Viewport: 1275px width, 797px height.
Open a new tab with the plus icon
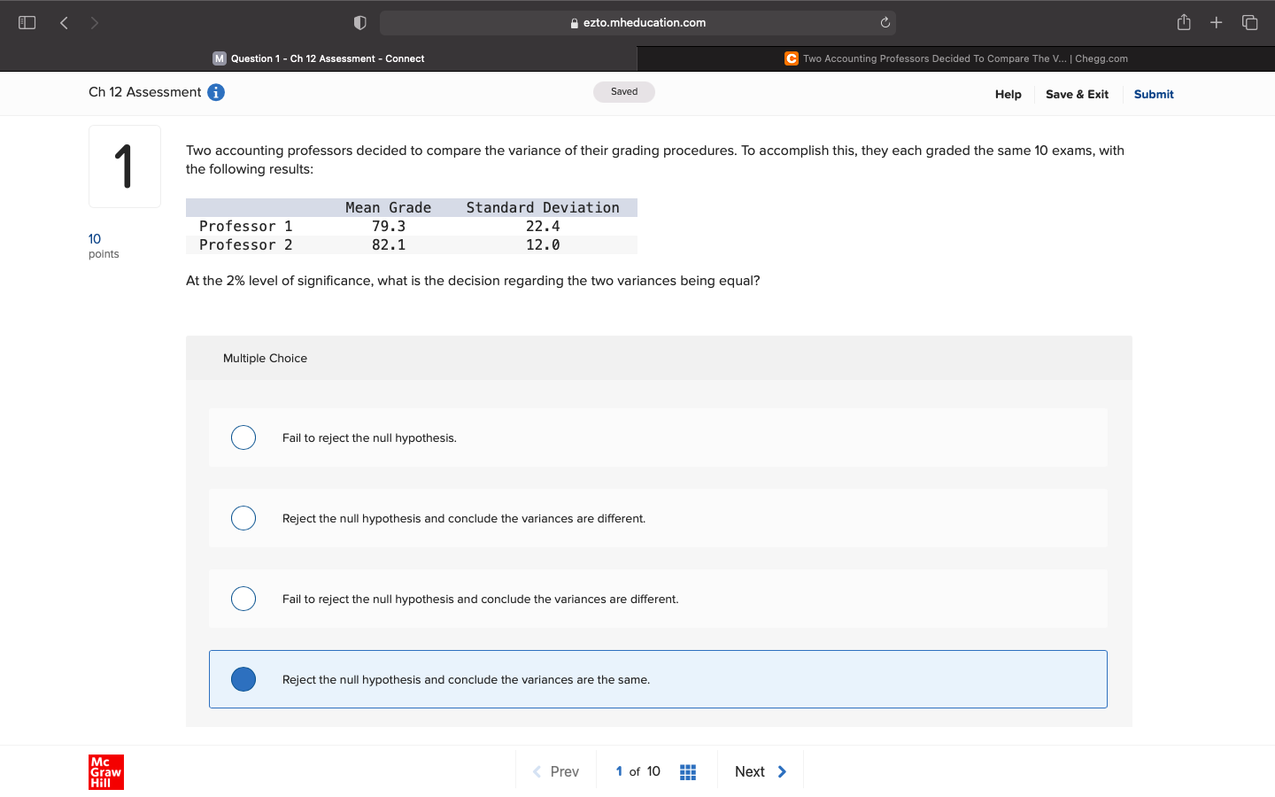pyautogui.click(x=1216, y=22)
